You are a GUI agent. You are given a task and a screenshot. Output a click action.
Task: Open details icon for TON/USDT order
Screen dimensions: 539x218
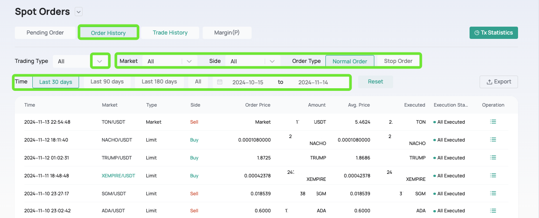(493, 122)
